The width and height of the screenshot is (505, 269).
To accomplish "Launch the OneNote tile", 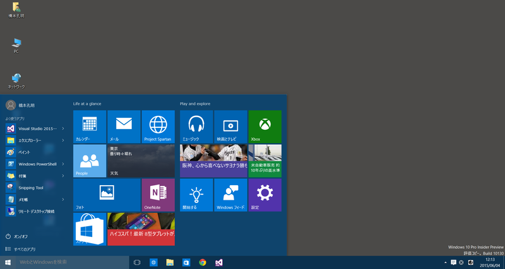I will click(x=158, y=195).
